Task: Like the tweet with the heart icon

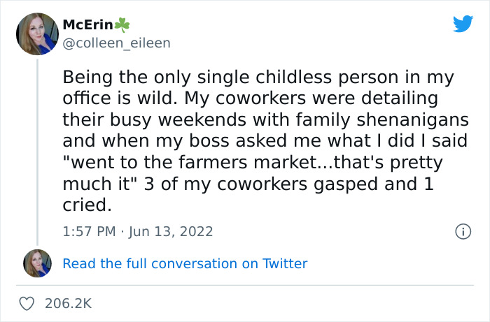Action: tap(27, 304)
